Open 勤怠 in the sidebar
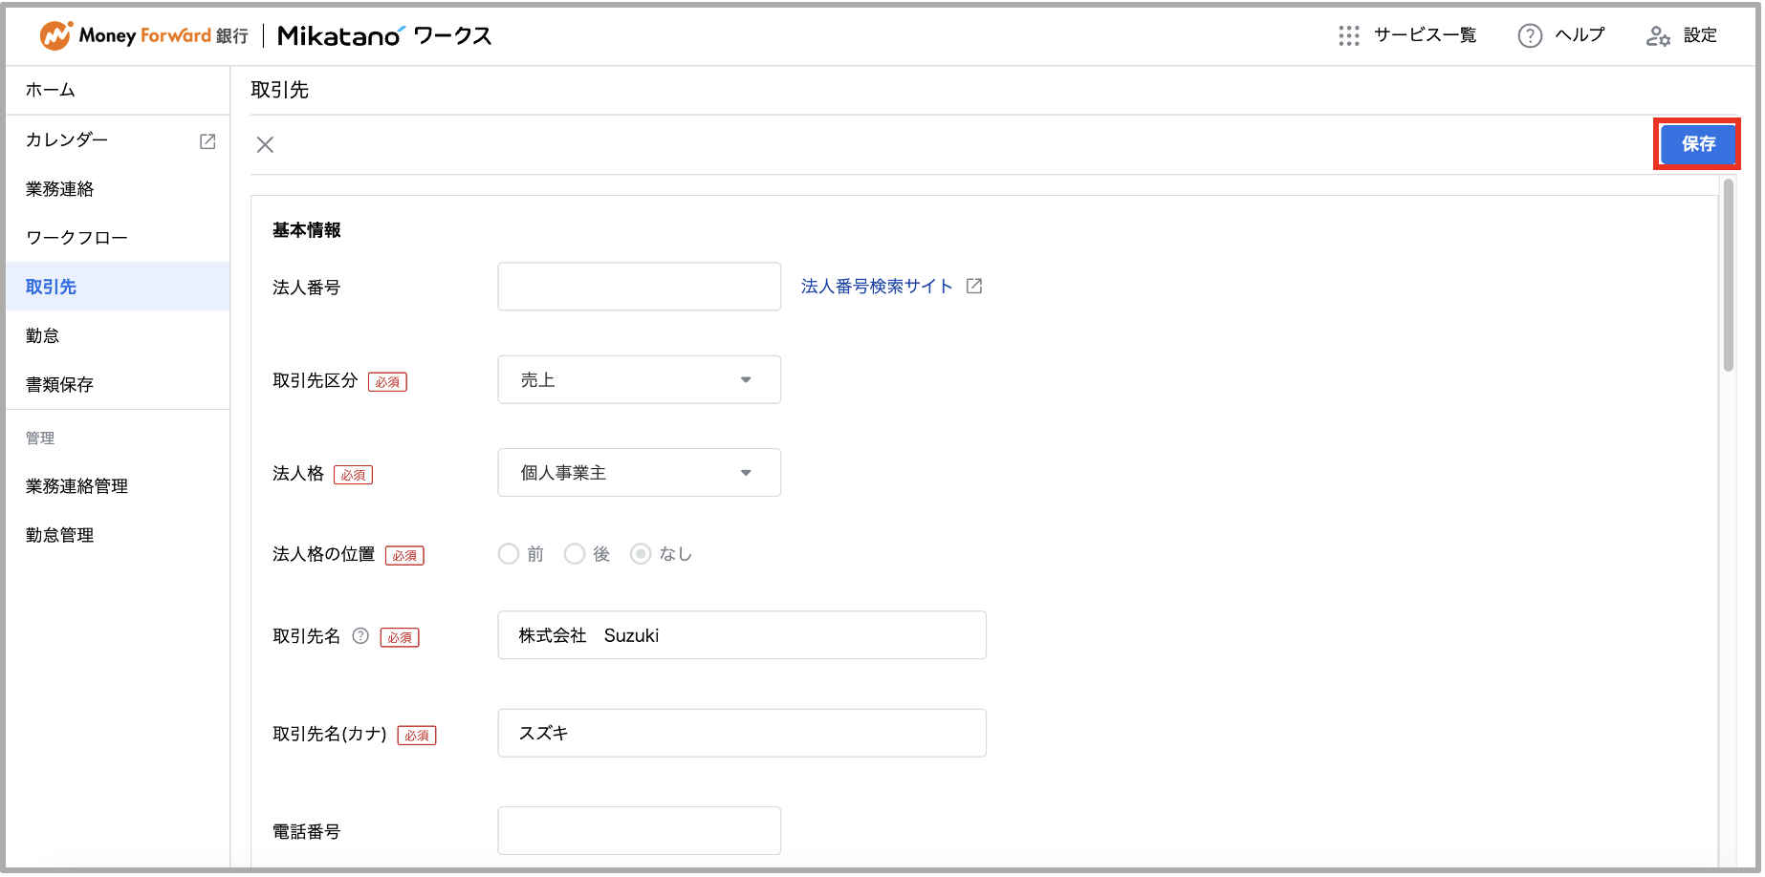Viewport: 1765px width, 877px height. coord(118,335)
